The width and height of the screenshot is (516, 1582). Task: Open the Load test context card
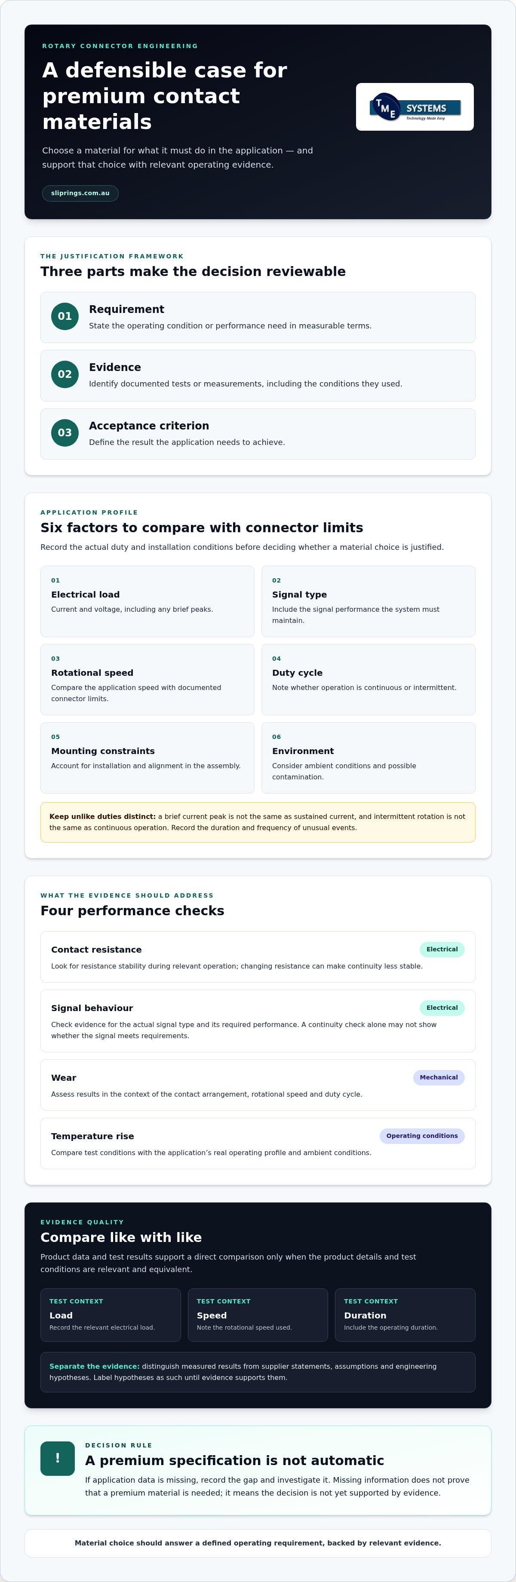[111, 1314]
